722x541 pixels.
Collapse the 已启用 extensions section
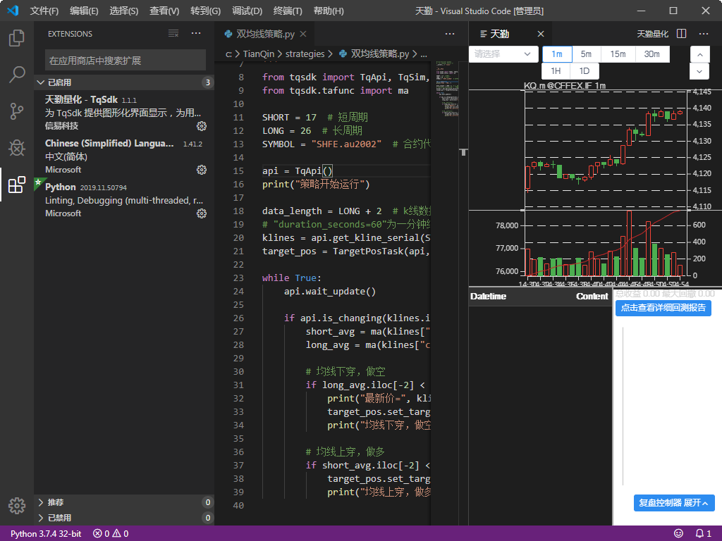pyautogui.click(x=124, y=82)
